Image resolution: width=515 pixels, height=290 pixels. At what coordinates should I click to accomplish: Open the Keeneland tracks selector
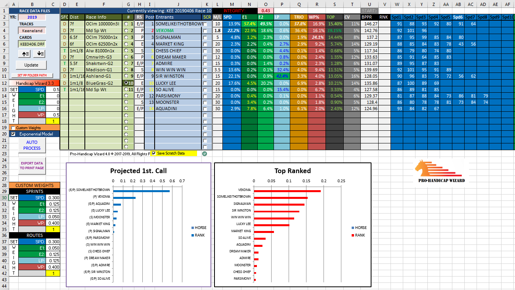click(x=31, y=31)
